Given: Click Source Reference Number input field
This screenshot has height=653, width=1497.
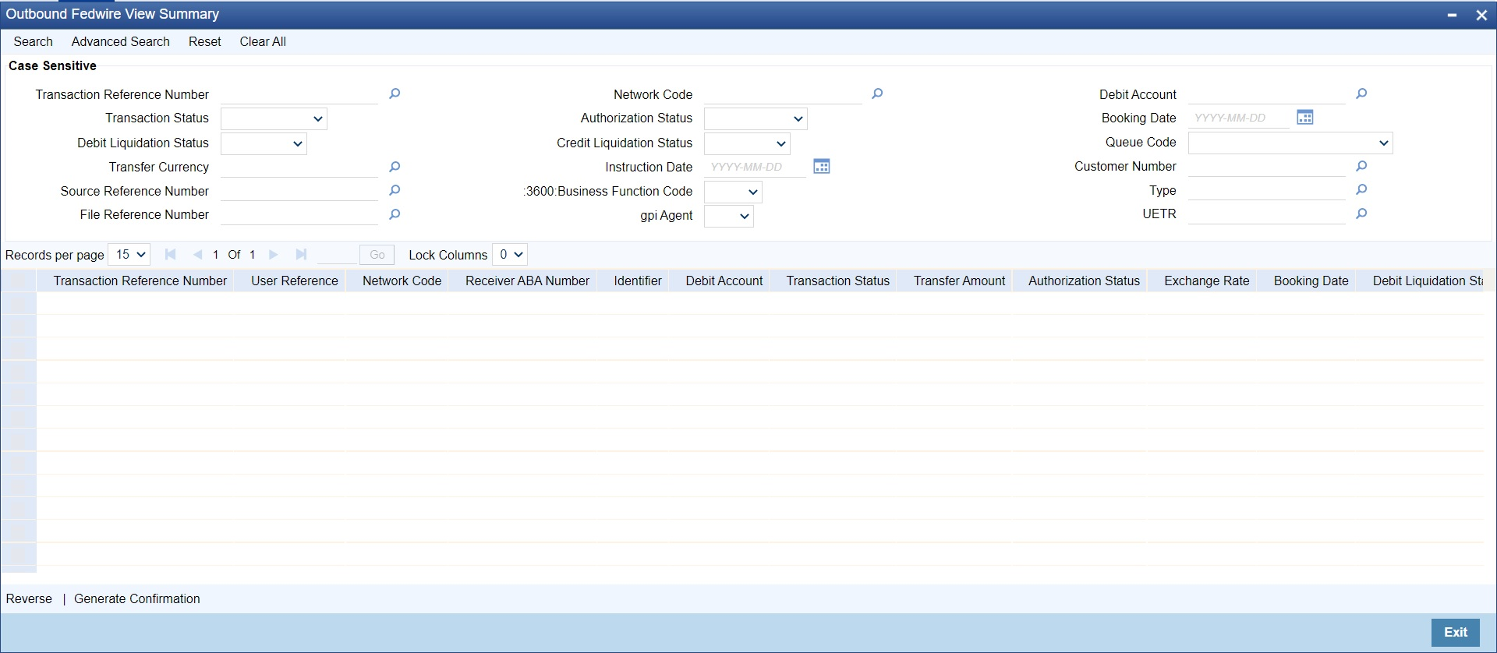Looking at the screenshot, I should coord(299,191).
